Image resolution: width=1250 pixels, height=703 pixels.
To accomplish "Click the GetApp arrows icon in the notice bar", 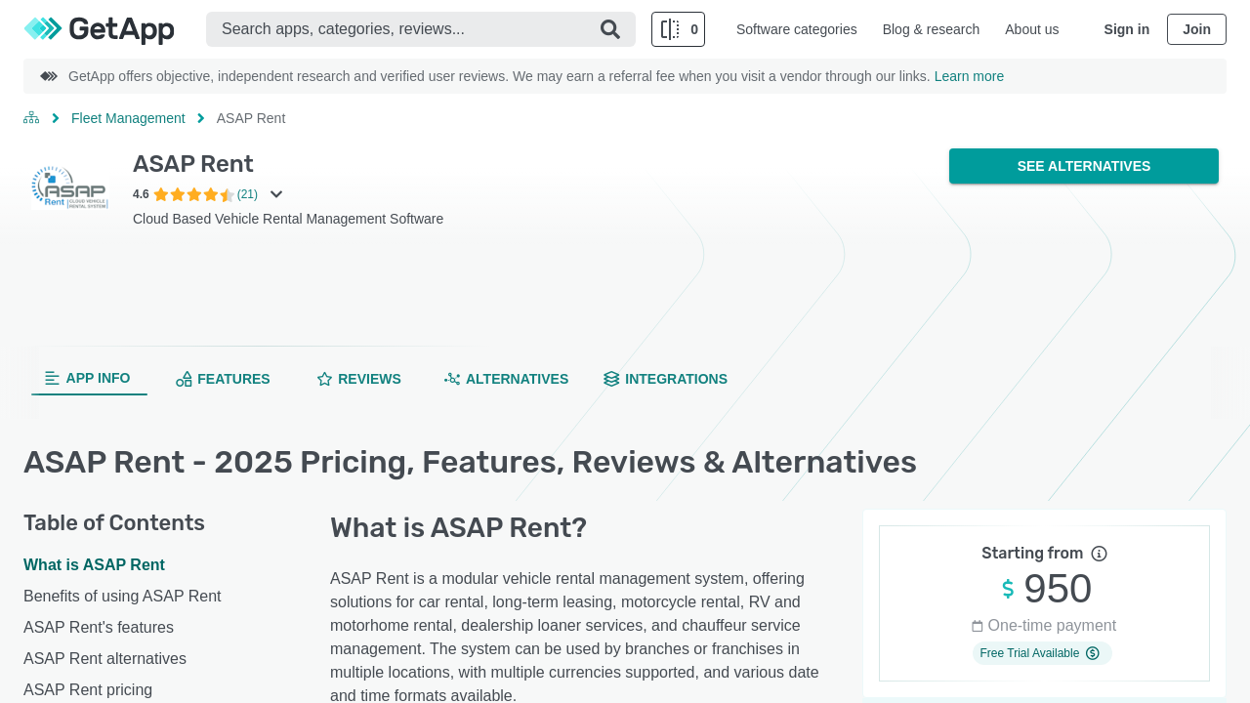I will click(49, 76).
